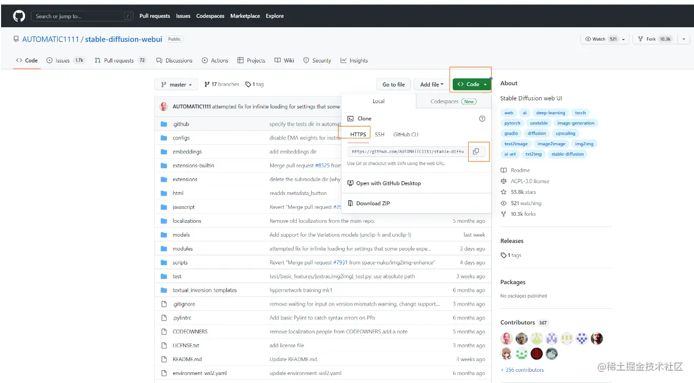Click the img2img topic tag
The height and width of the screenshot is (383, 694).
(583, 144)
